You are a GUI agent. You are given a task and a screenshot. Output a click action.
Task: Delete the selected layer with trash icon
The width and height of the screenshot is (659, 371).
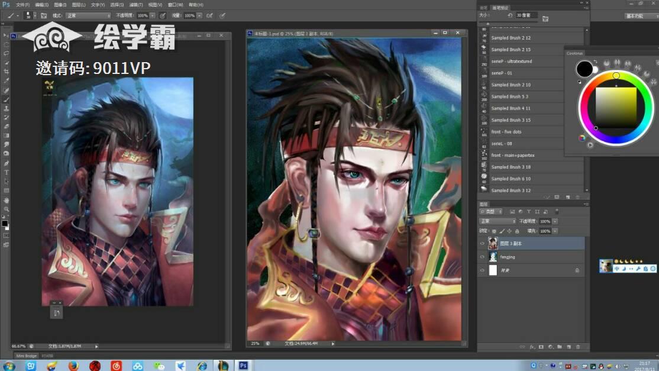pyautogui.click(x=578, y=347)
